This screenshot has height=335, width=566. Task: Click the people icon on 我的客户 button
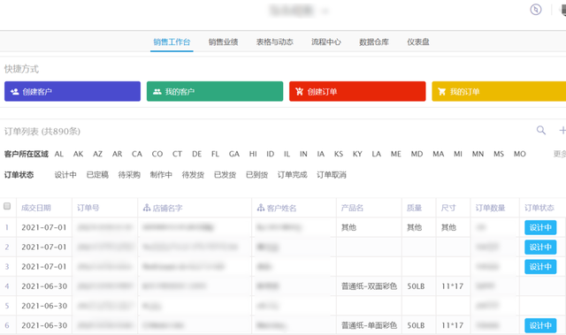point(157,92)
